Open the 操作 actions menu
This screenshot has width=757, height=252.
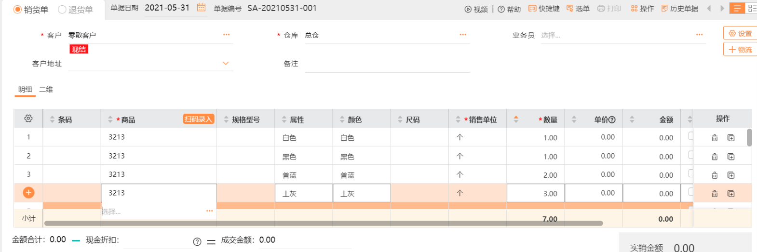[x=642, y=9]
